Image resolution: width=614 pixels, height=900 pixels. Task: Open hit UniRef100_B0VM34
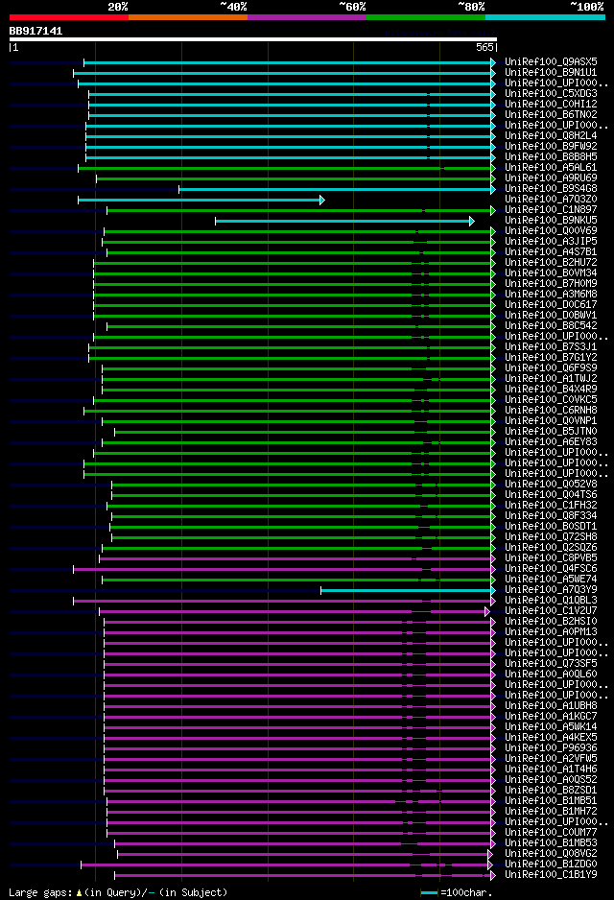[x=551, y=272]
